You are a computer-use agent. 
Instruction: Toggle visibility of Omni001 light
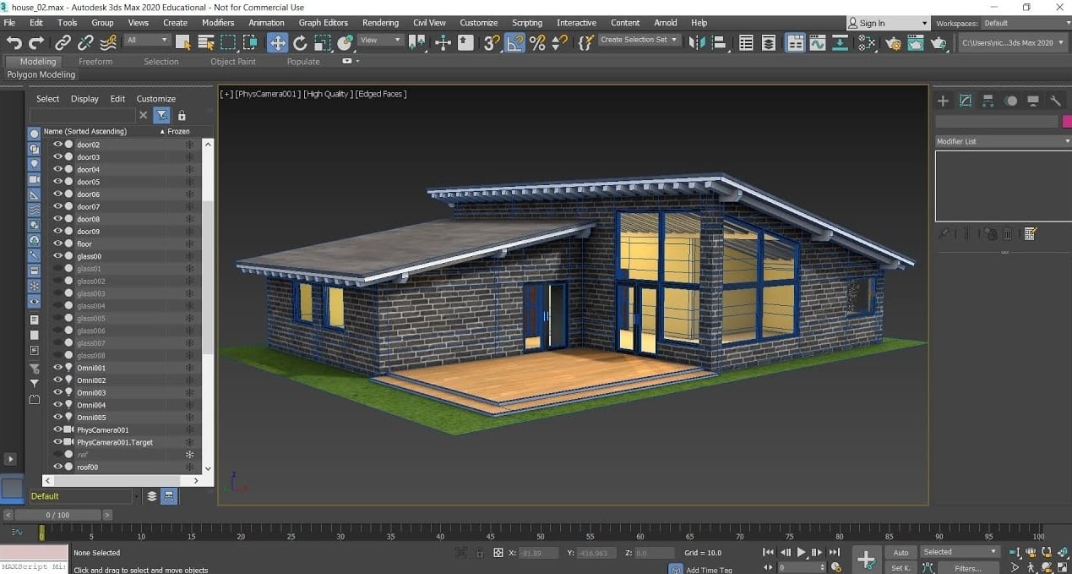(58, 368)
